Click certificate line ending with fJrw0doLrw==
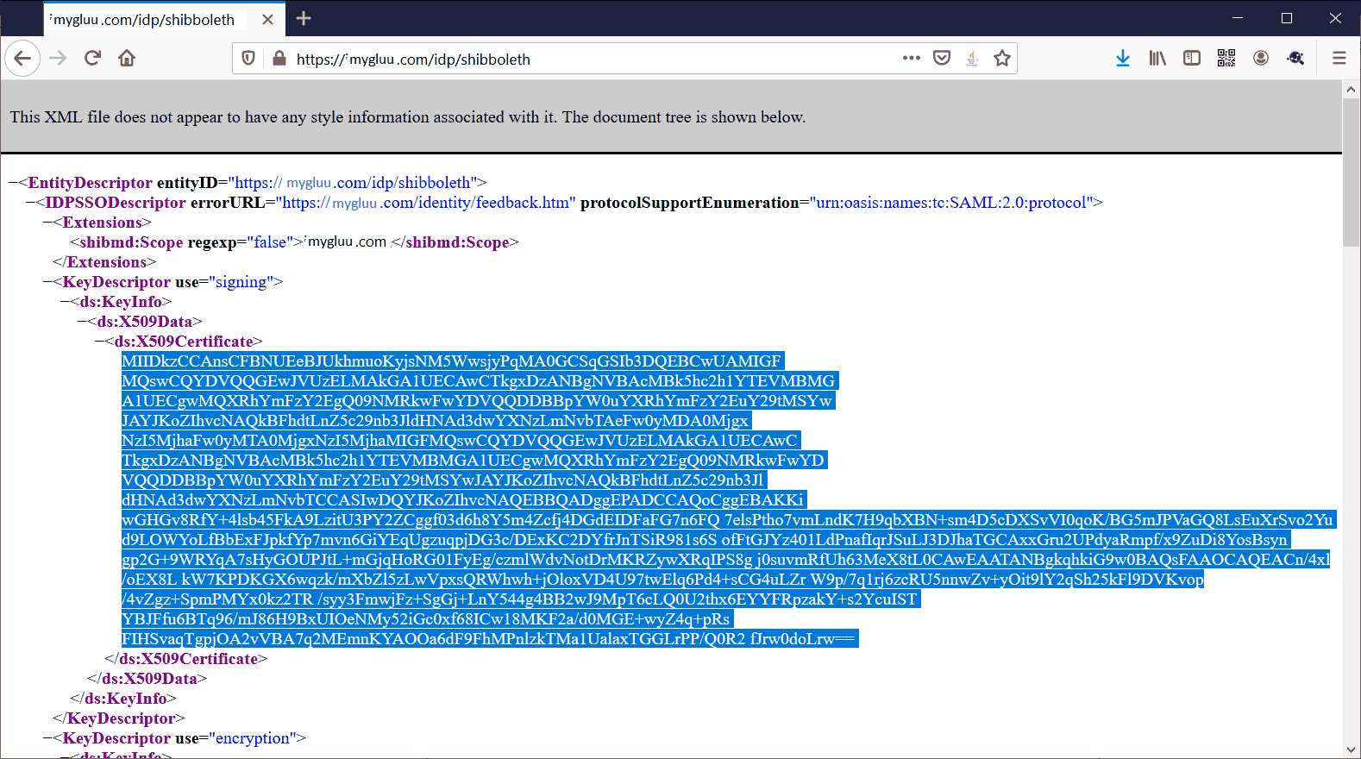This screenshot has height=759, width=1361. tap(490, 639)
